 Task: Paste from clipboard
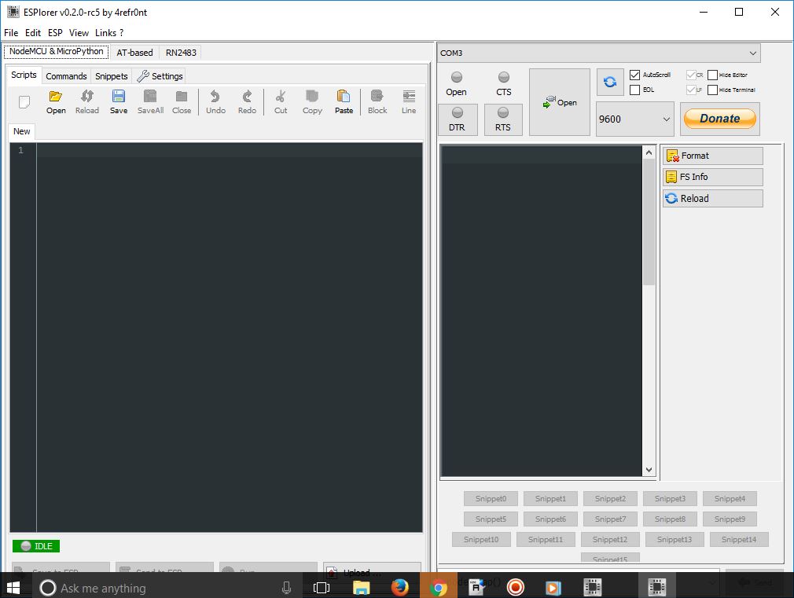344,102
